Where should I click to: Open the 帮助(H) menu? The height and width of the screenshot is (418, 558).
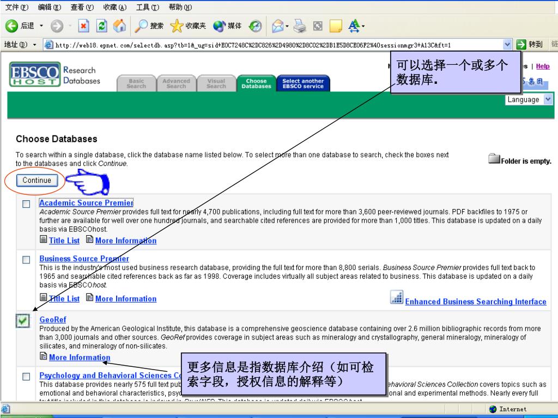coord(180,7)
